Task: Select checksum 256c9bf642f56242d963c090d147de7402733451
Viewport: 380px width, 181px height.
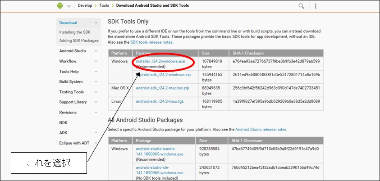Action: [x=276, y=88]
